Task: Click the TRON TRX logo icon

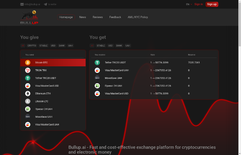Action: pos(28,70)
